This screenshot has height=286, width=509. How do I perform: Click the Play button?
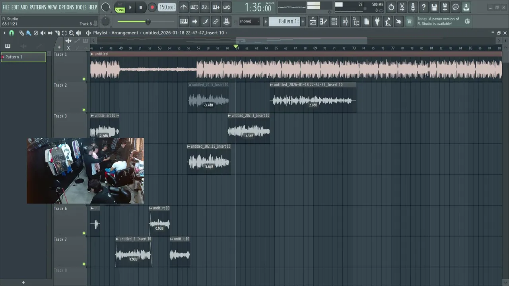click(130, 7)
